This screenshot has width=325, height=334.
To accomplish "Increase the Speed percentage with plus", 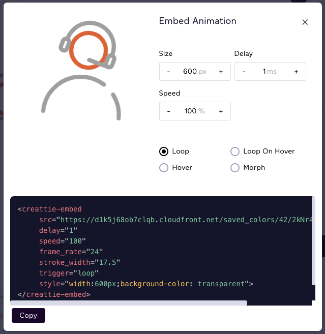I will 221,111.
